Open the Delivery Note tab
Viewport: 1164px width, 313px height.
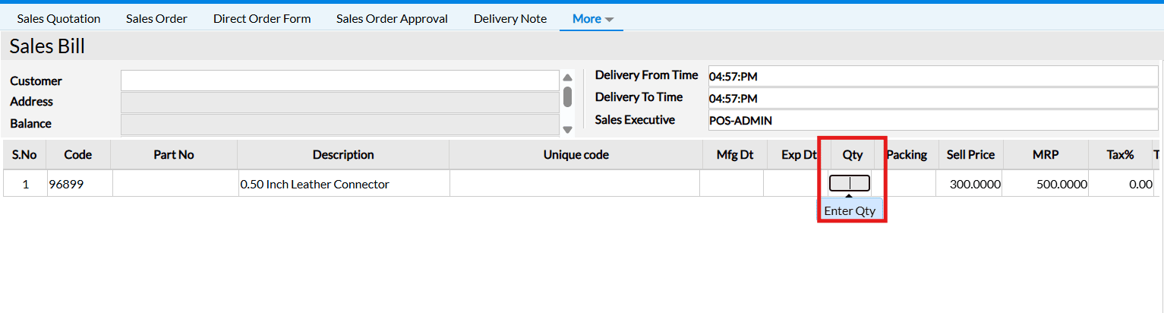(510, 19)
